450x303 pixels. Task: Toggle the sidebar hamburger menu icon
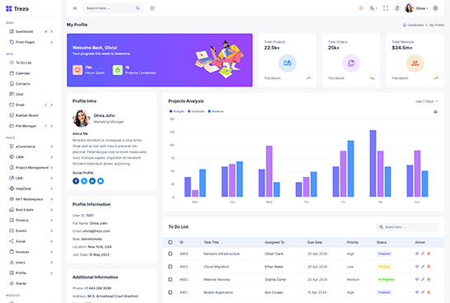point(75,8)
